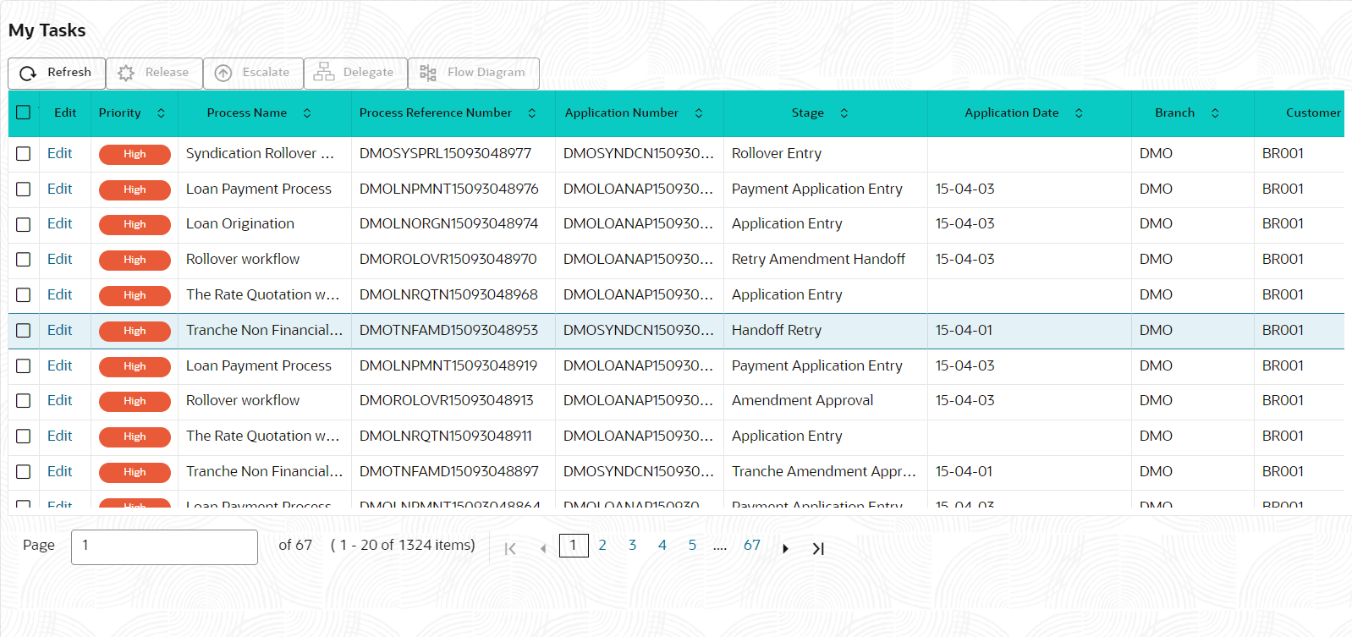Jump to last page icon
Viewport: 1352px width, 637px height.
click(818, 548)
